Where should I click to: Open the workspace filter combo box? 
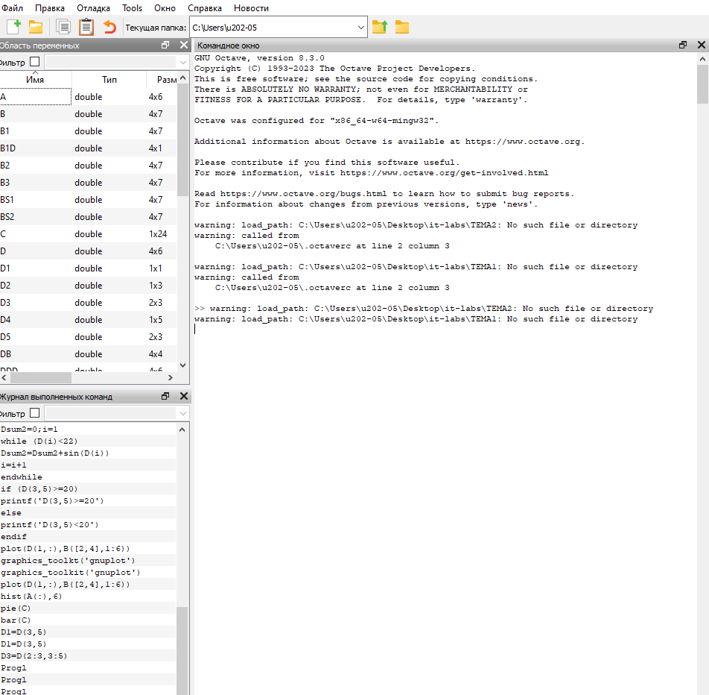(116, 62)
